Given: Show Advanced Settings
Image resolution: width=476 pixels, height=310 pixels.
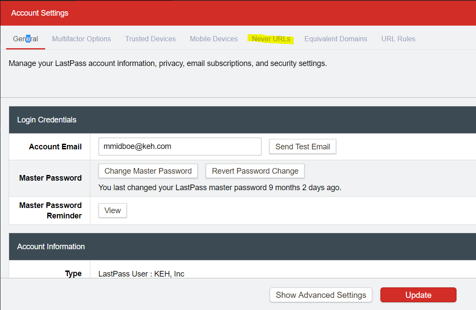Looking at the screenshot, I should point(321,295).
